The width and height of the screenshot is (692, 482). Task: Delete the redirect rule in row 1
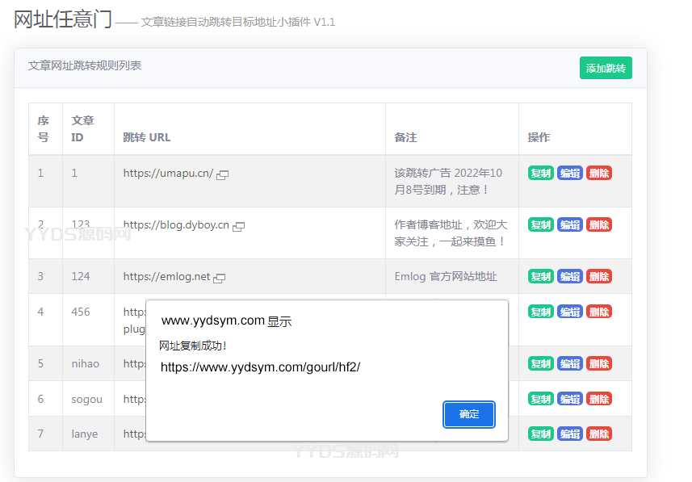point(599,173)
